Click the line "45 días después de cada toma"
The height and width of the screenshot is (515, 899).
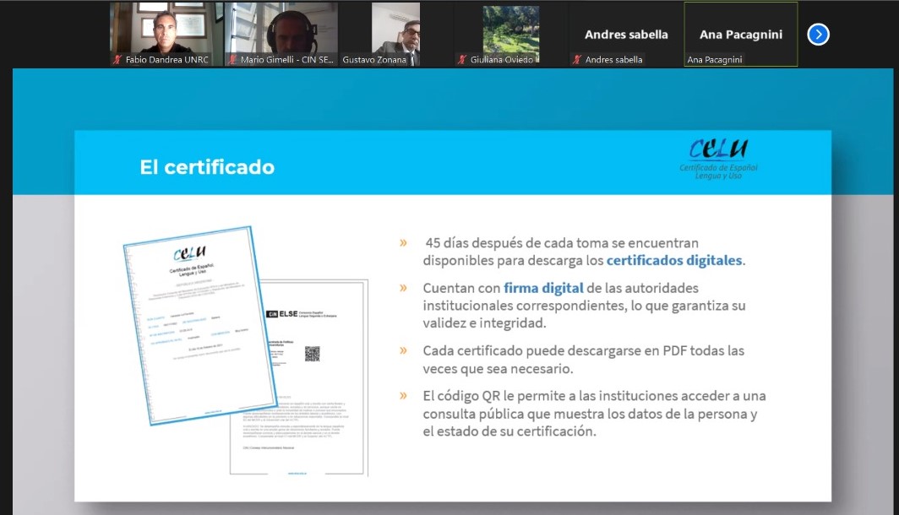561,243
